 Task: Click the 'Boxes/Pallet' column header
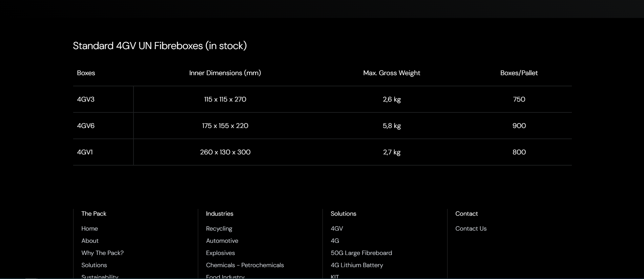519,73
